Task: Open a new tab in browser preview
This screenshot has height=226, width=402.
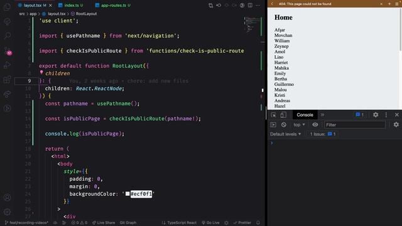Action: [389, 4]
